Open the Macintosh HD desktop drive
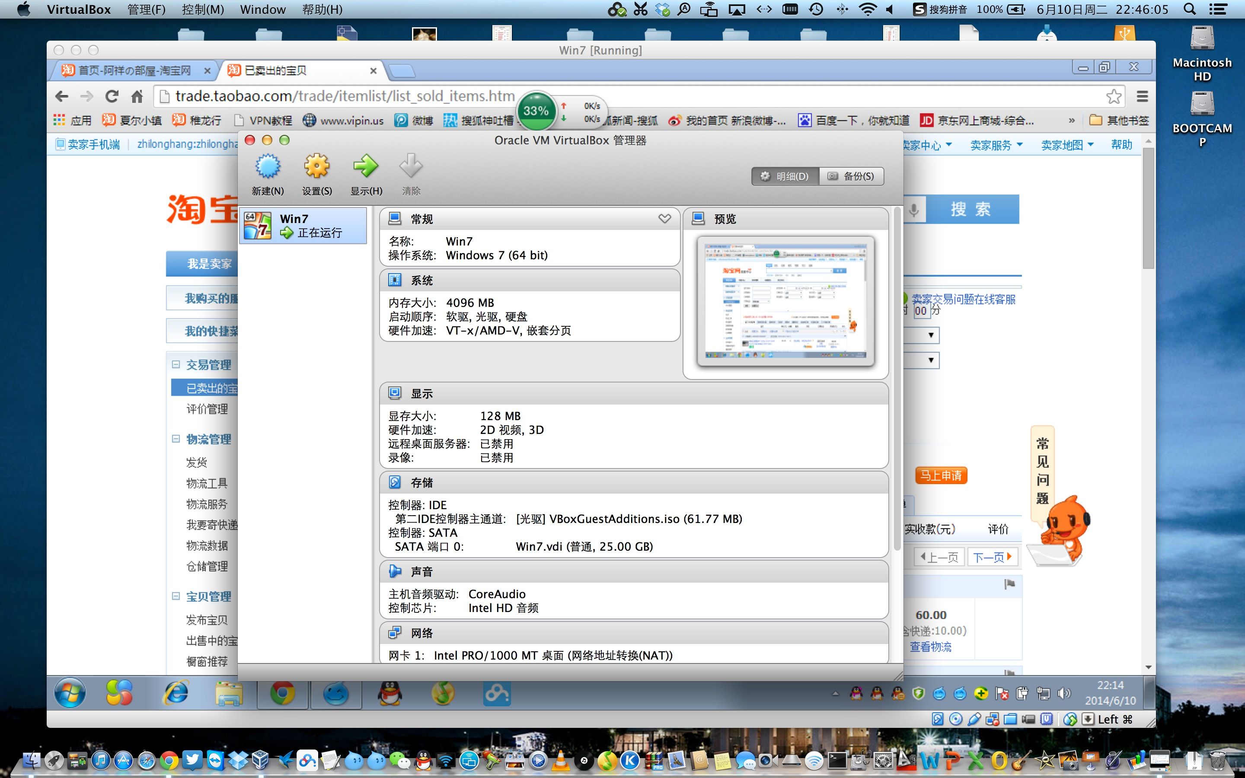This screenshot has width=1245, height=778. pyautogui.click(x=1202, y=54)
